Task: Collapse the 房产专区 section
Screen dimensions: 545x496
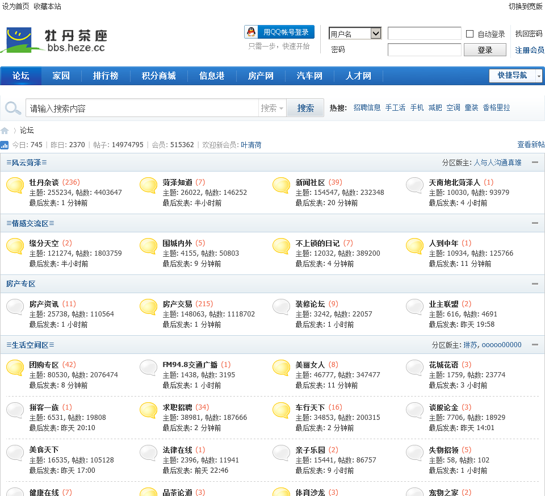Action: (x=535, y=284)
